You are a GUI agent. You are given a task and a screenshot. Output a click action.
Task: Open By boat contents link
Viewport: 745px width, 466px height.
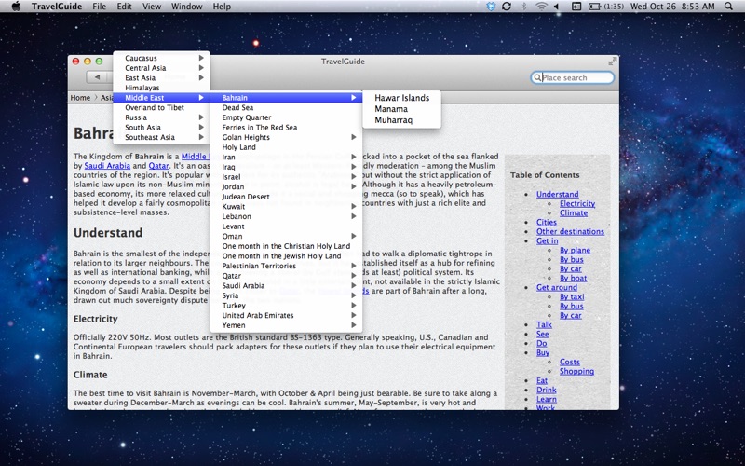573,278
